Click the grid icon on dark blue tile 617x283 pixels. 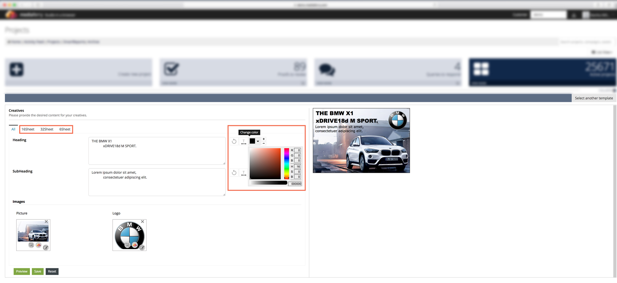pyautogui.click(x=481, y=69)
